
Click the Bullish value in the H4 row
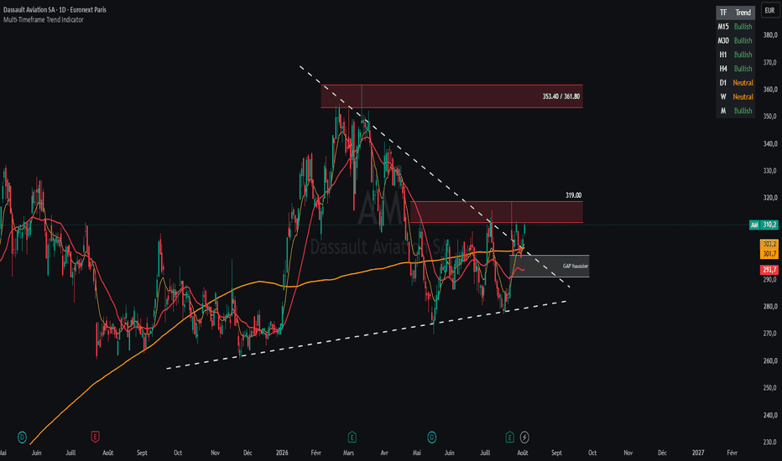click(x=743, y=68)
